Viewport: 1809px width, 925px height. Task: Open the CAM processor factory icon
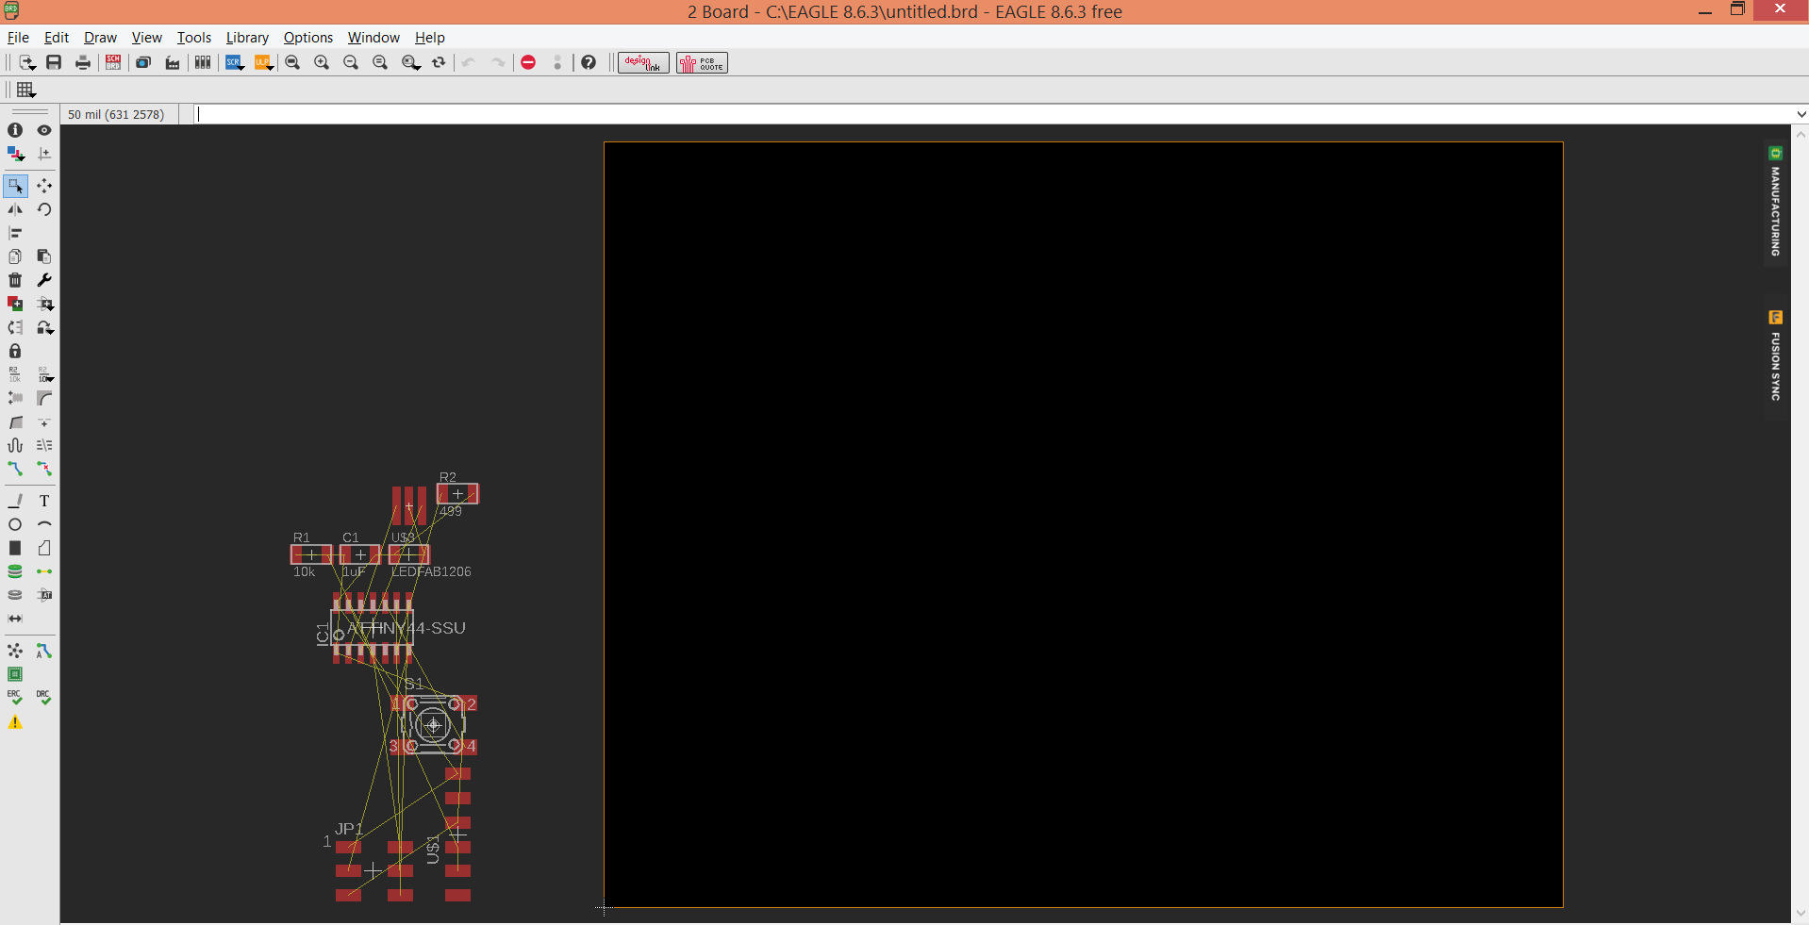click(x=173, y=62)
